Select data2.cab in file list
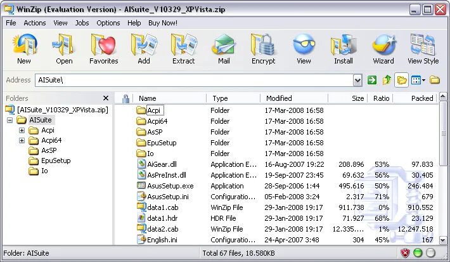The height and width of the screenshot is (262, 450). [x=163, y=229]
